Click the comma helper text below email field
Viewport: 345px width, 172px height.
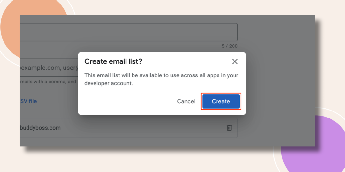(x=49, y=82)
